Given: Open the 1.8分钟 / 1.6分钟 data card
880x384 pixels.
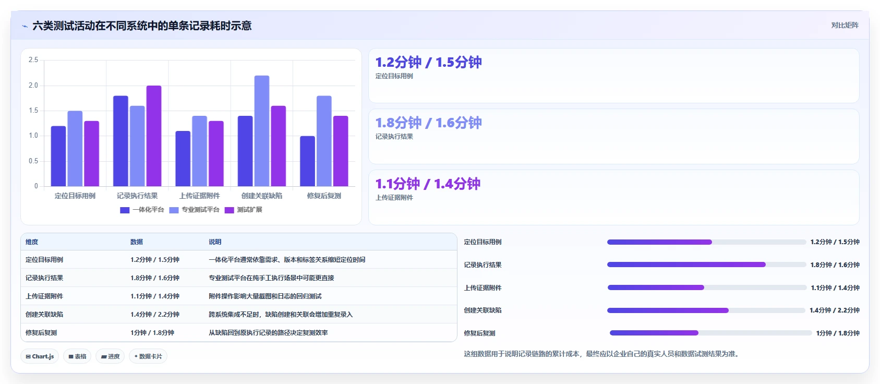Looking at the screenshot, I should (x=613, y=137).
